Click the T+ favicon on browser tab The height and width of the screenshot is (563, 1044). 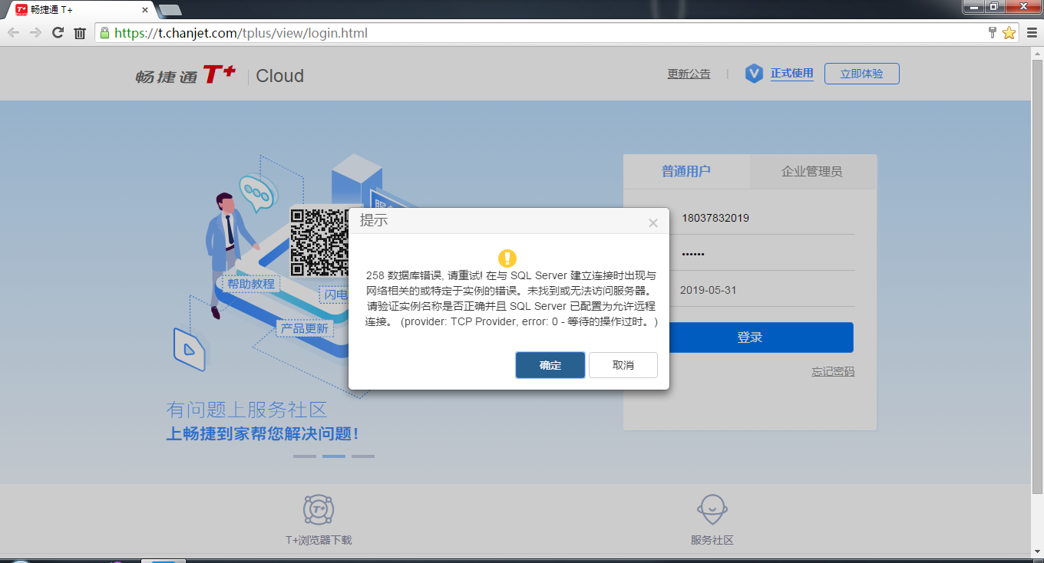21,9
